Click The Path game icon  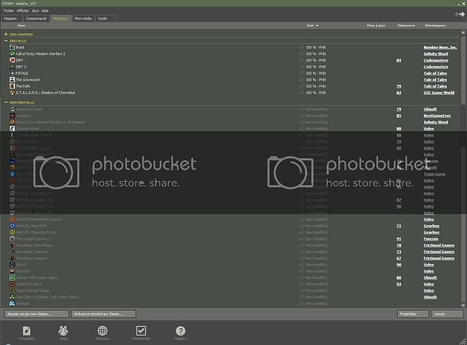12,86
